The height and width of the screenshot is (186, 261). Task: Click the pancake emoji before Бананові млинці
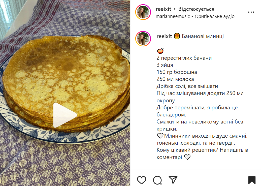coord(177,36)
